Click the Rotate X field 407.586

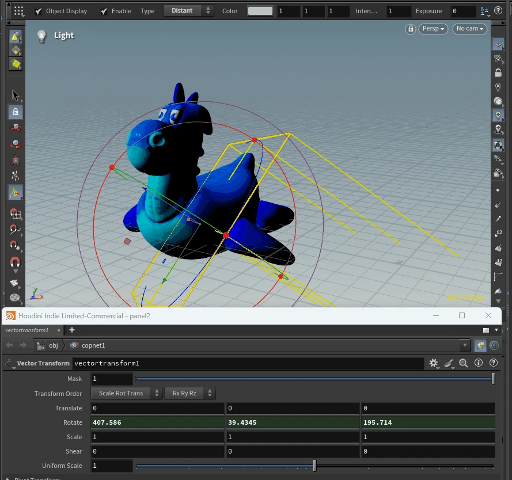157,422
